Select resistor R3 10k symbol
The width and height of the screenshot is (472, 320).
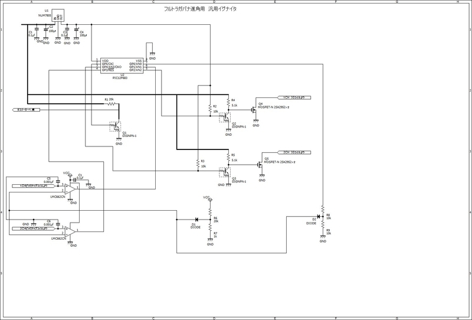[x=198, y=164]
